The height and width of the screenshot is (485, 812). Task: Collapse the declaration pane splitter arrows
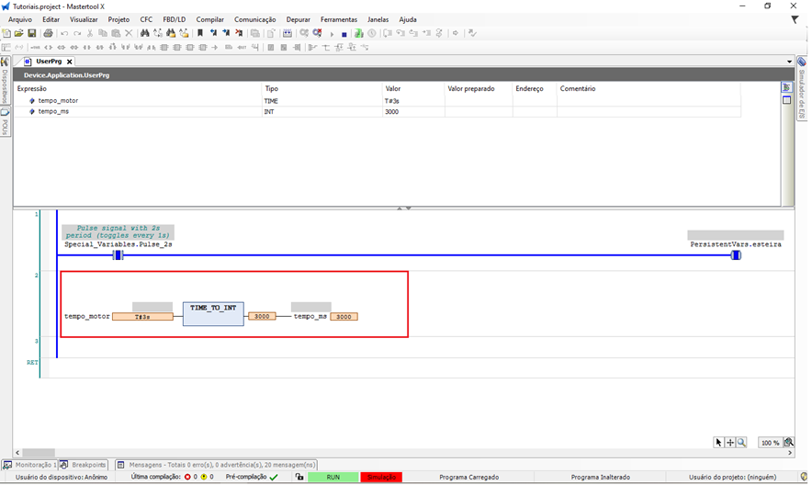pyautogui.click(x=404, y=209)
